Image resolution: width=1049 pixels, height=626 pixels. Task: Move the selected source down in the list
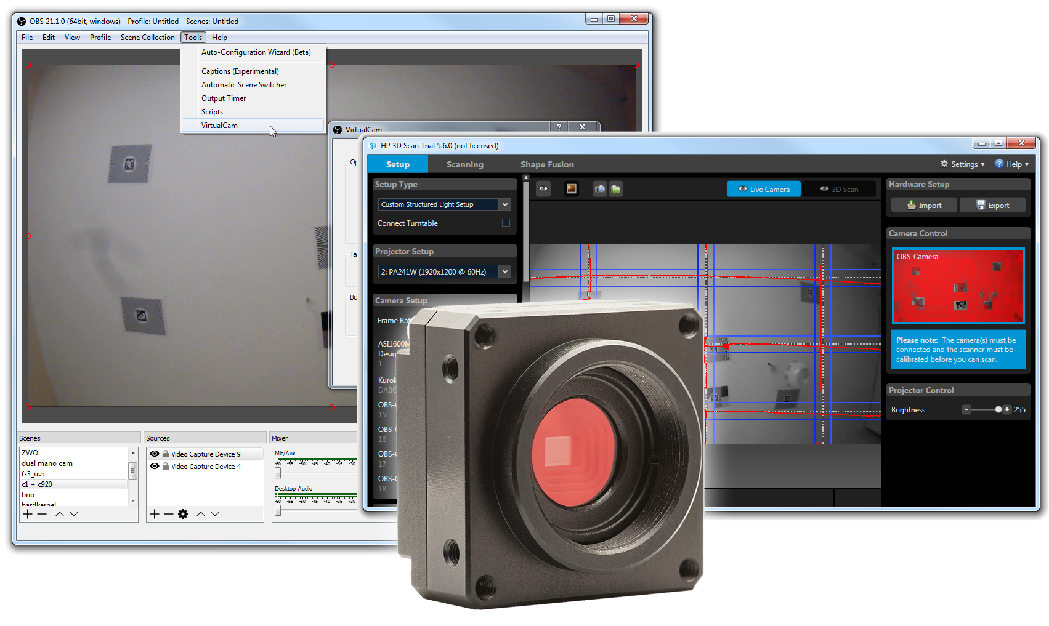[x=215, y=514]
